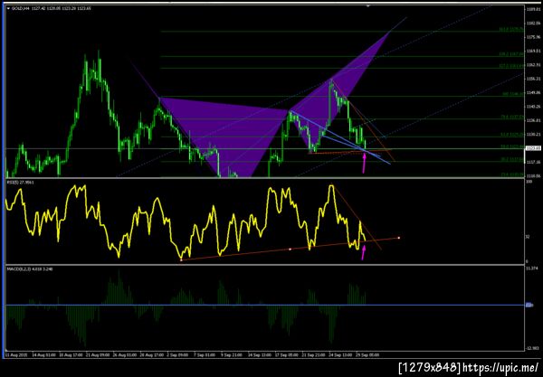Click the 1175.96 price scale label
Viewport: 543px width, 377px height.
tap(533, 37)
